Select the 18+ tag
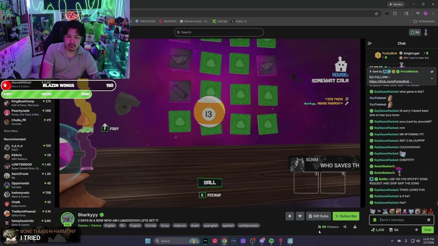This screenshot has width=438, height=246. (122, 225)
